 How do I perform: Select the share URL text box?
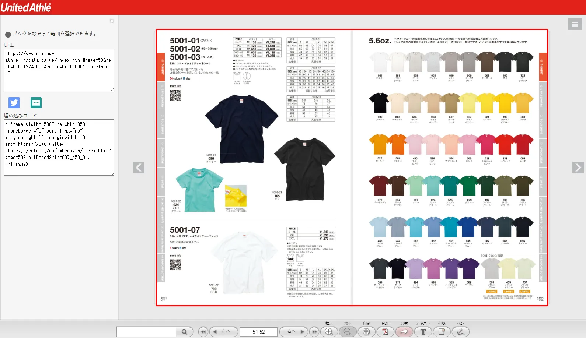click(59, 70)
